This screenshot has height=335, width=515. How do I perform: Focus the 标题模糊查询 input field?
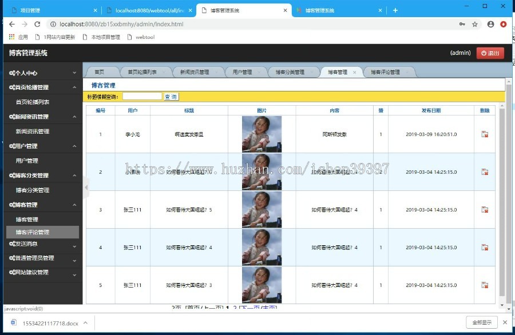[142, 96]
